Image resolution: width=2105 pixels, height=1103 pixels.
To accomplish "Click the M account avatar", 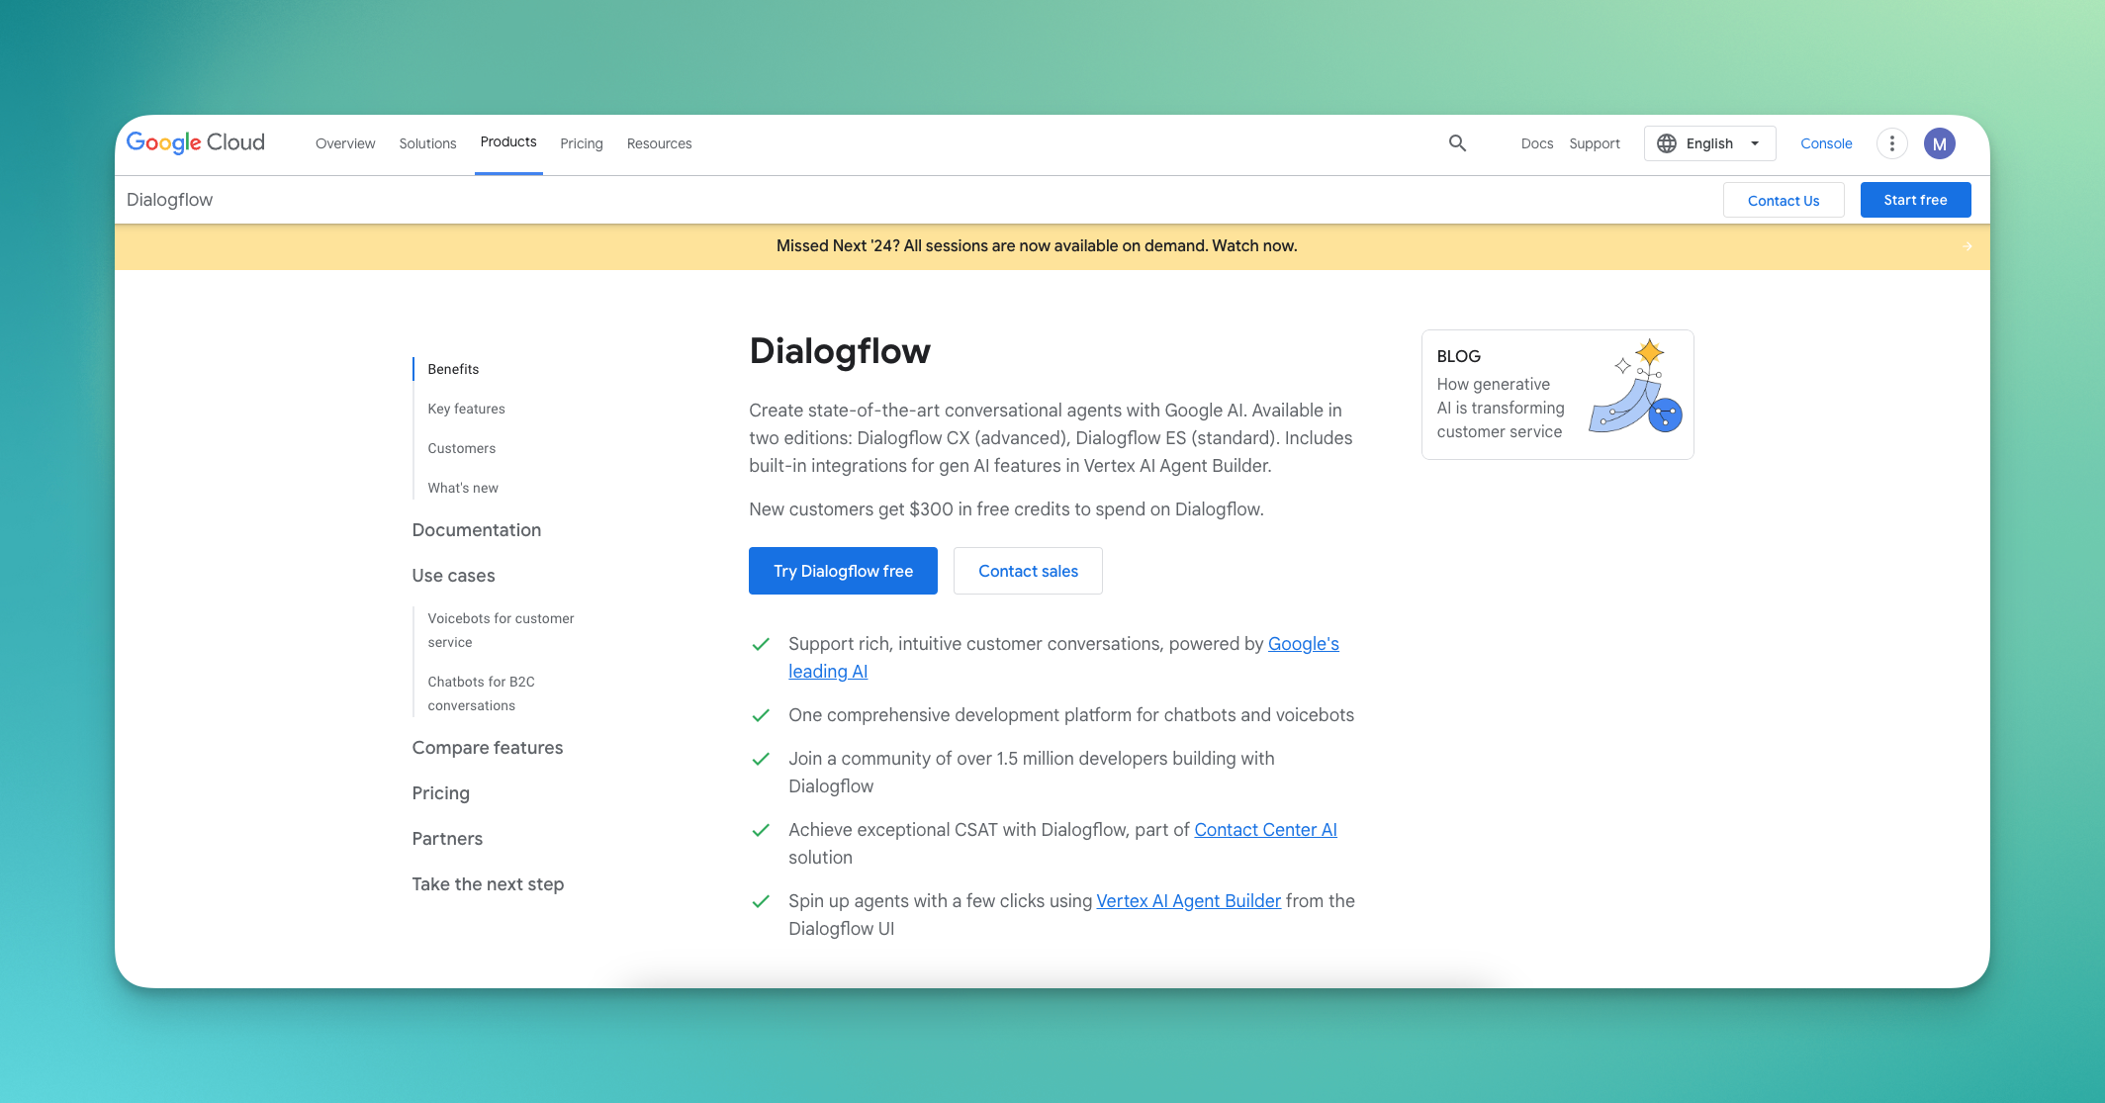I will click(1939, 143).
